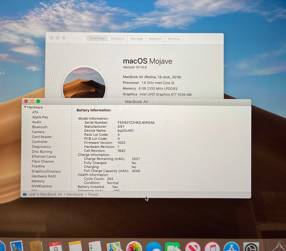Launch iTunes music app from dock

[212, 247]
